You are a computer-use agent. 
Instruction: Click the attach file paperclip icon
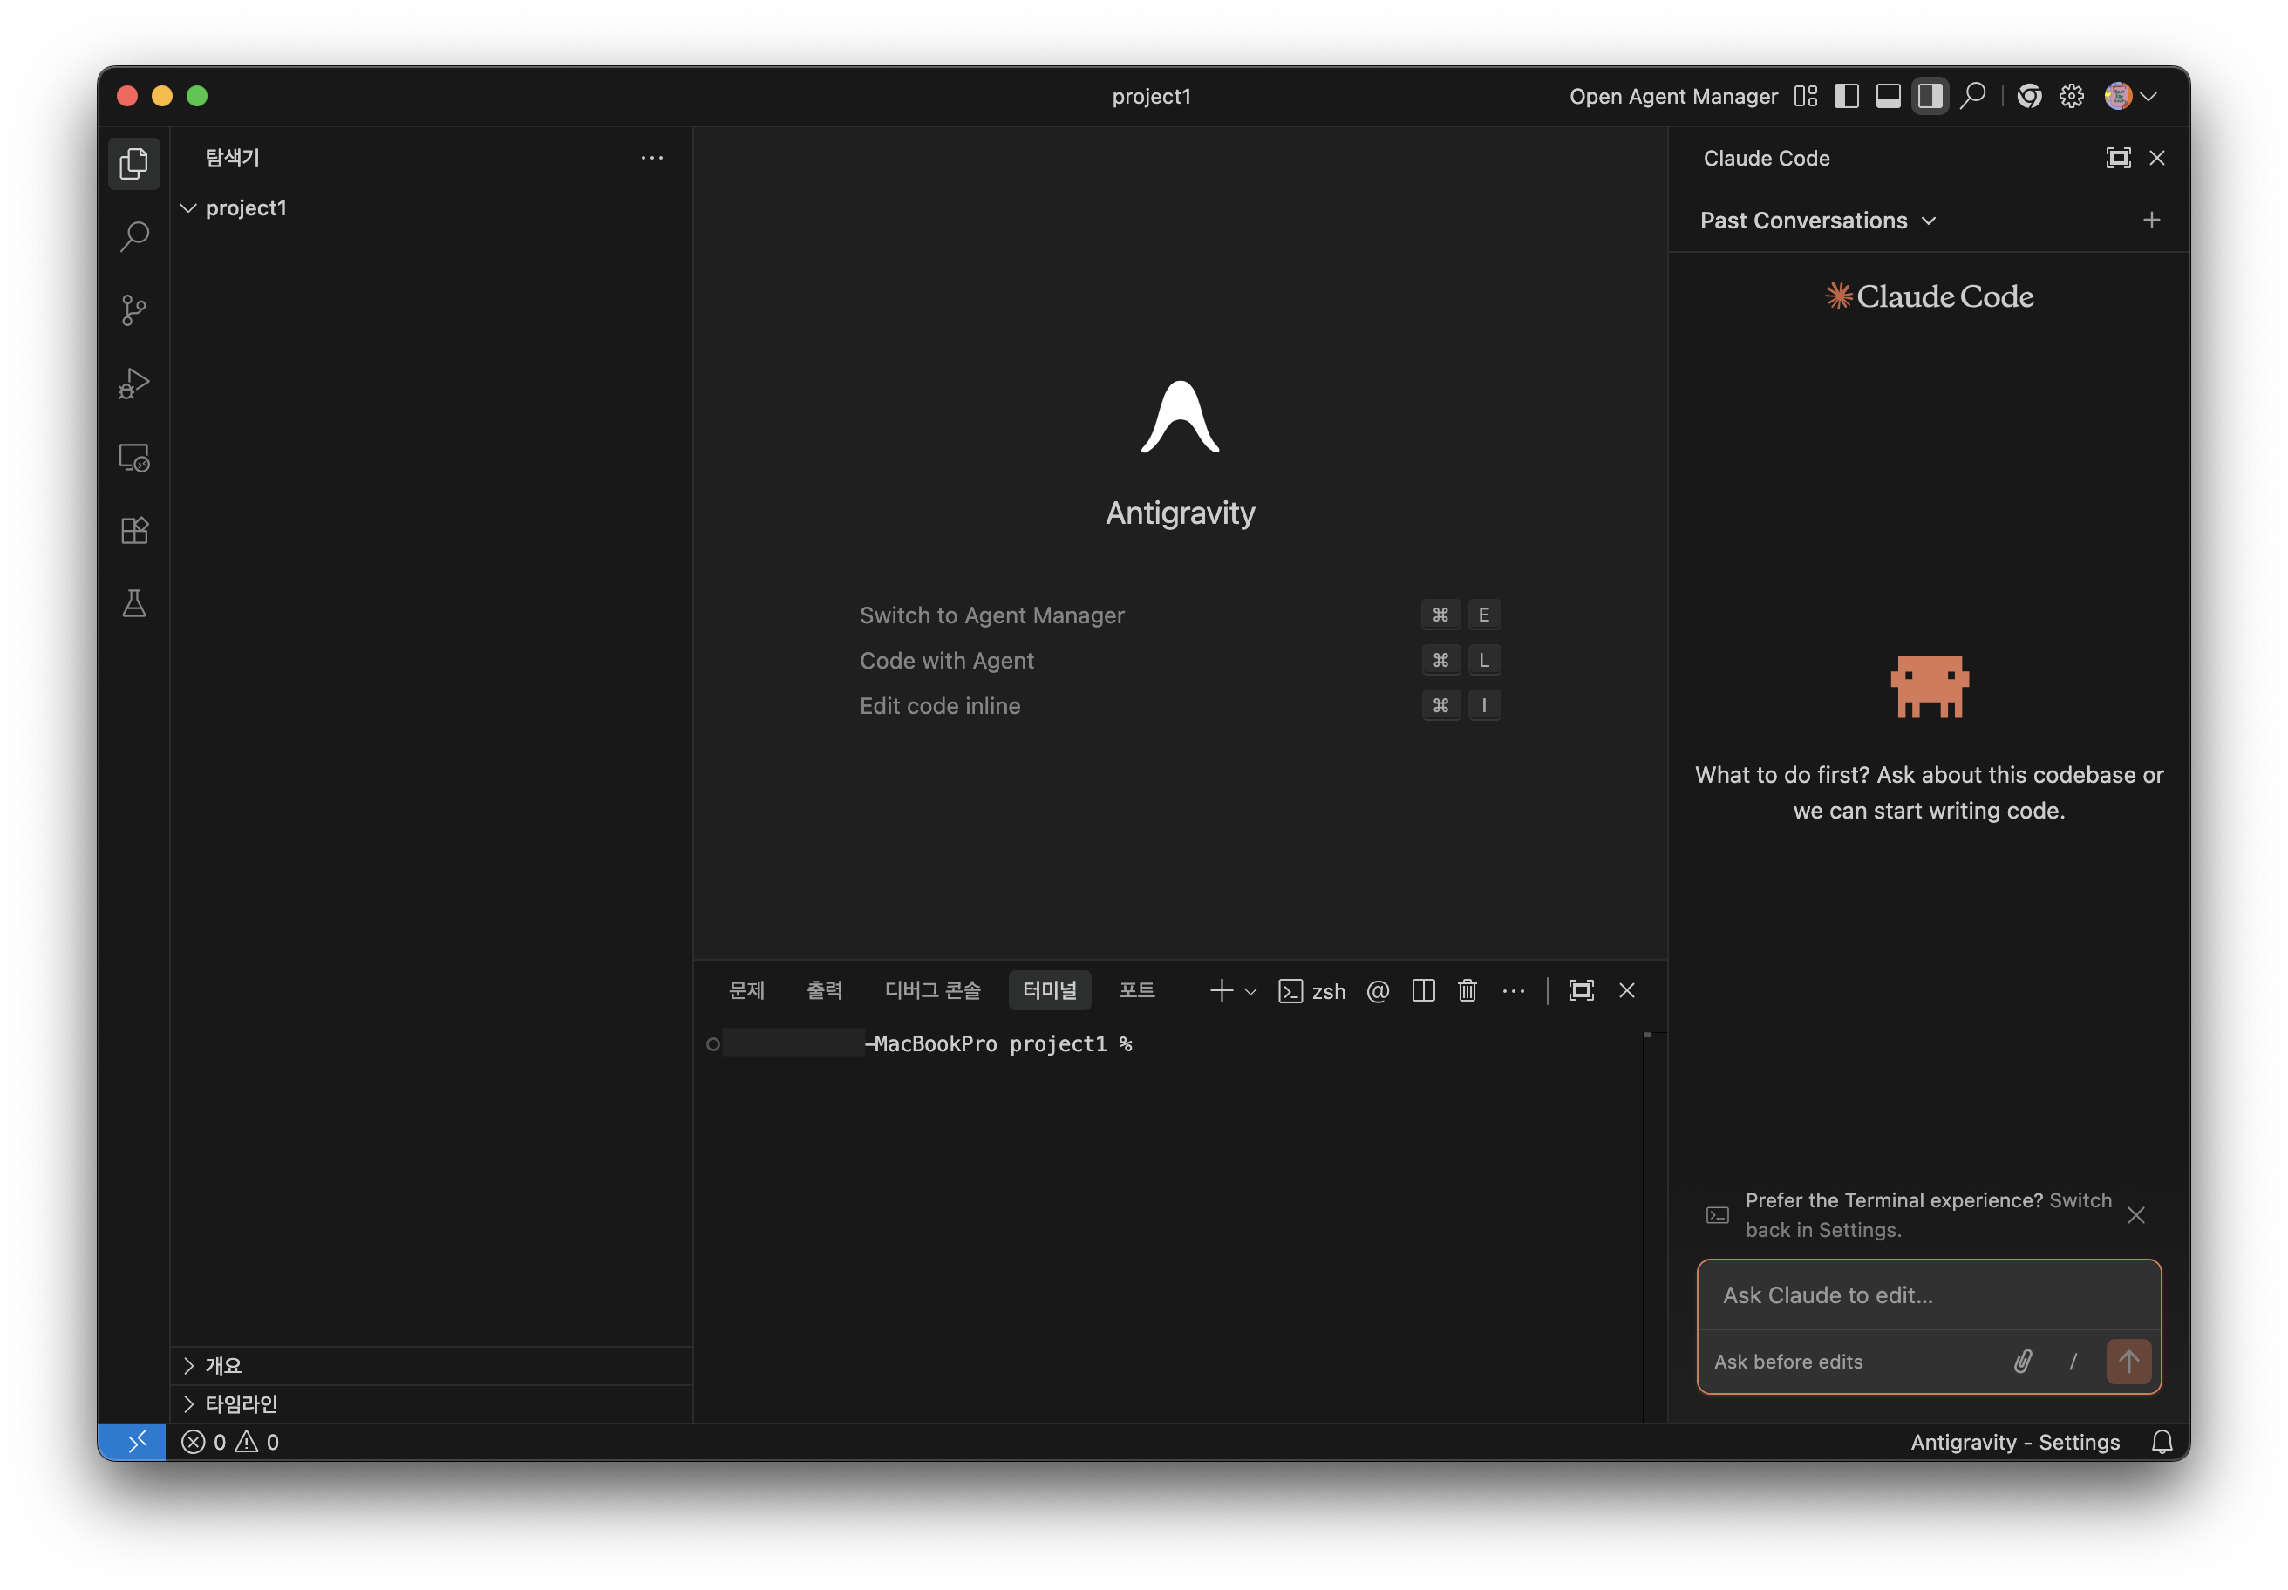(2022, 1361)
